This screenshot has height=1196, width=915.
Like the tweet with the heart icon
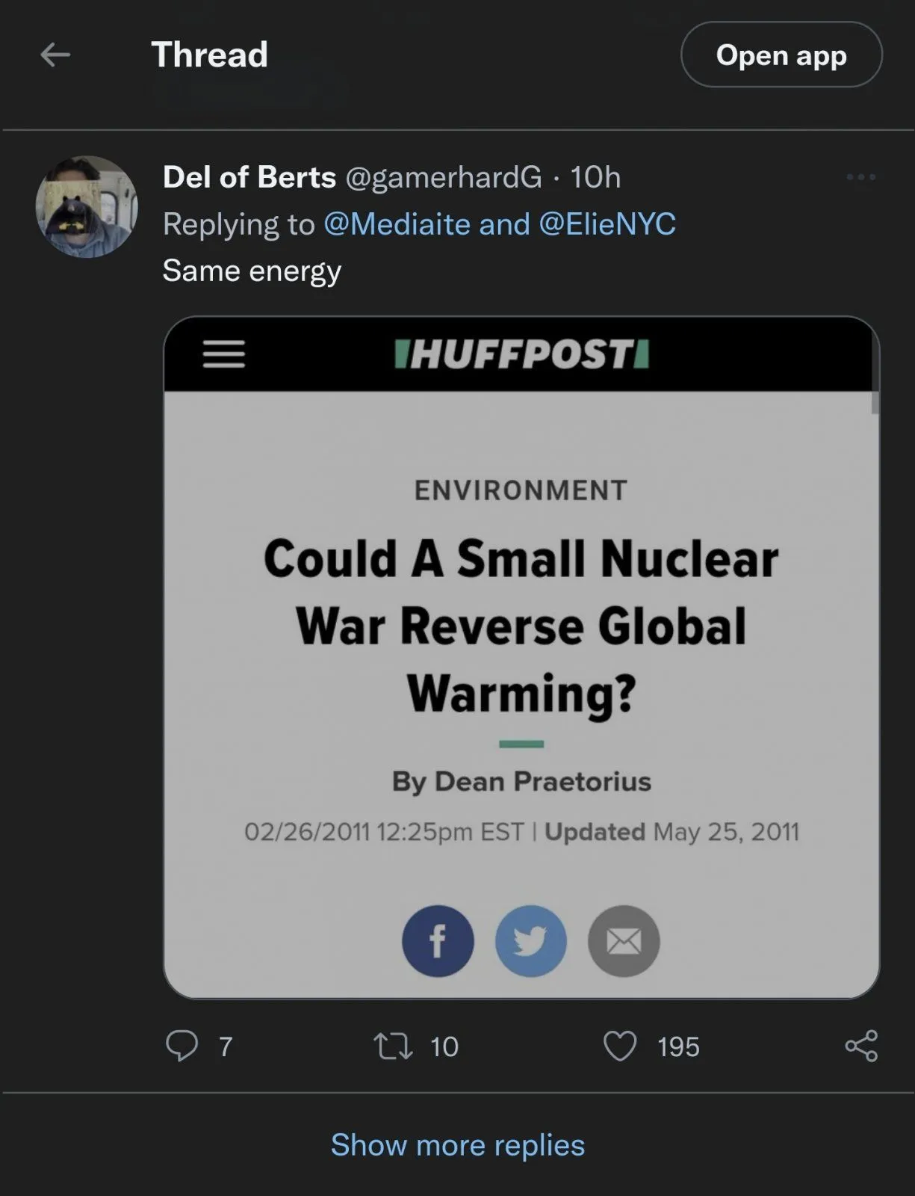point(620,1046)
